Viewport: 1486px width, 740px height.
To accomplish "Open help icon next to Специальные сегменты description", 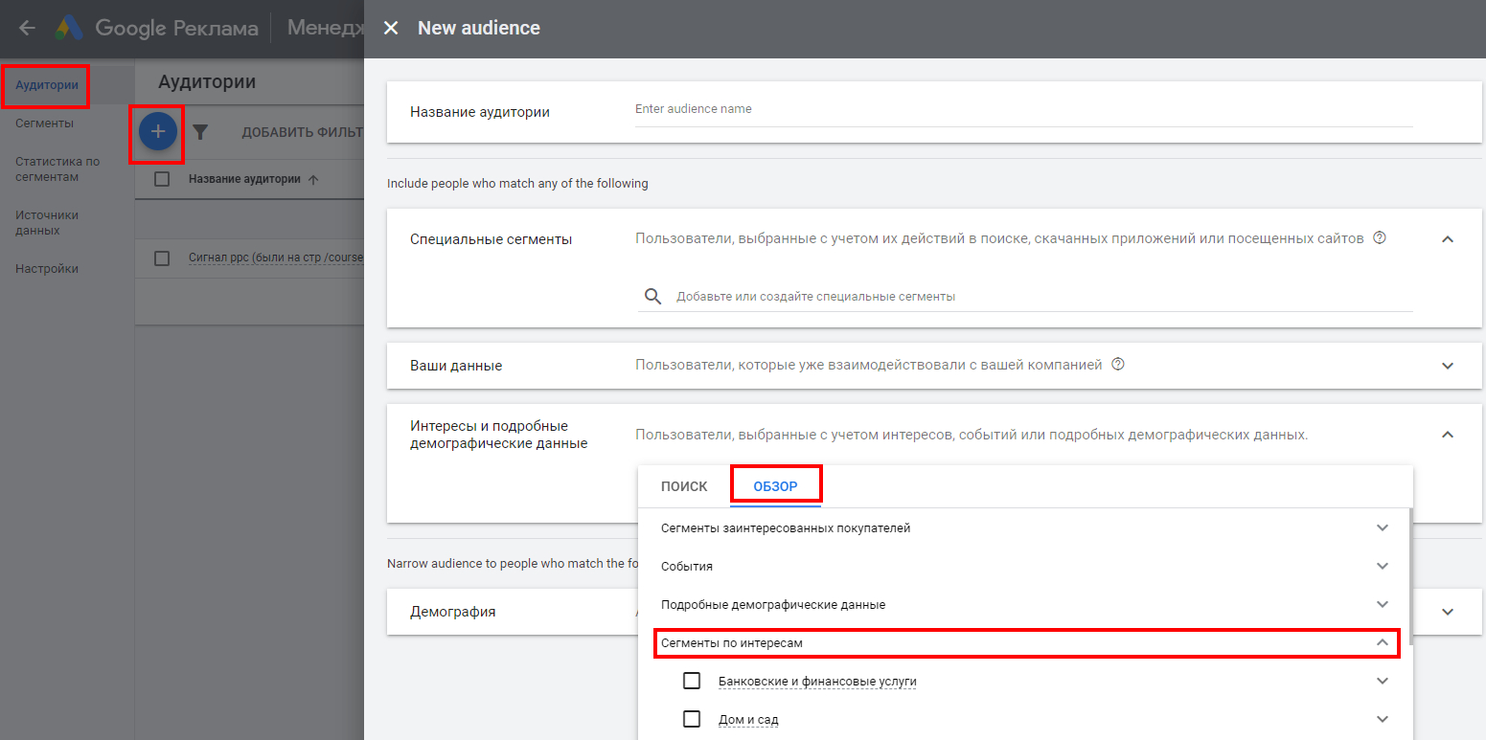I will point(1380,238).
